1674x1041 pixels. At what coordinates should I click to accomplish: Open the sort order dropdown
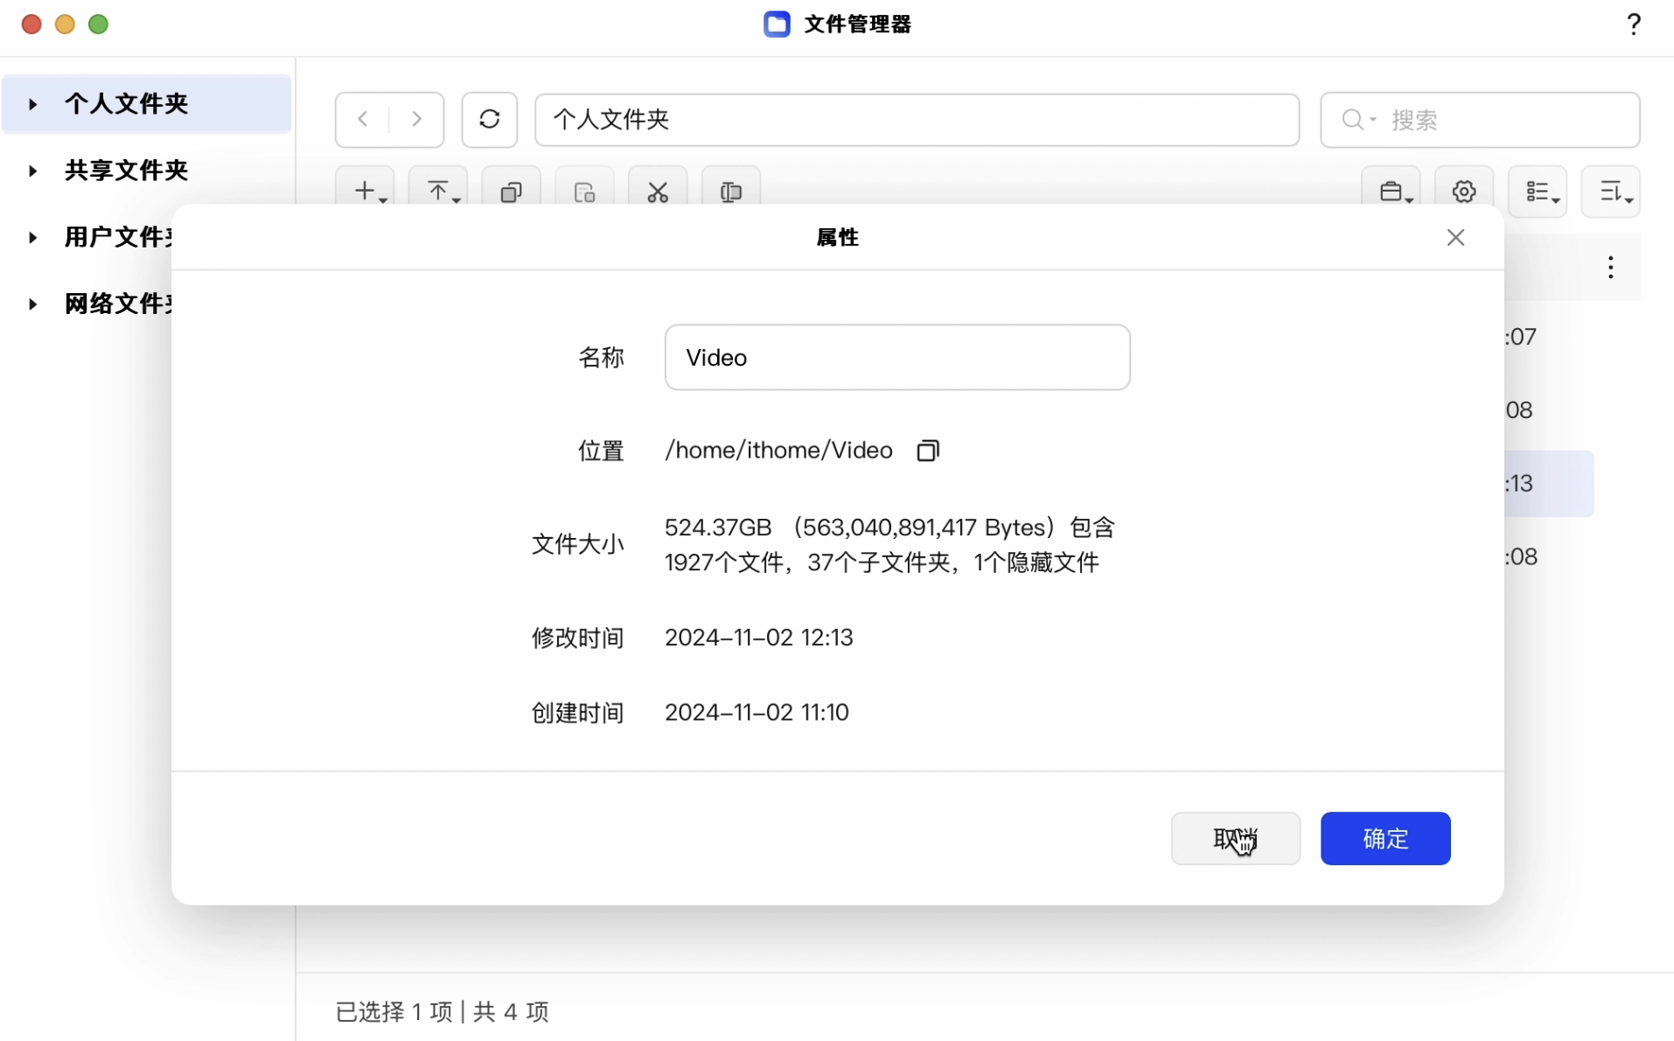[1615, 191]
